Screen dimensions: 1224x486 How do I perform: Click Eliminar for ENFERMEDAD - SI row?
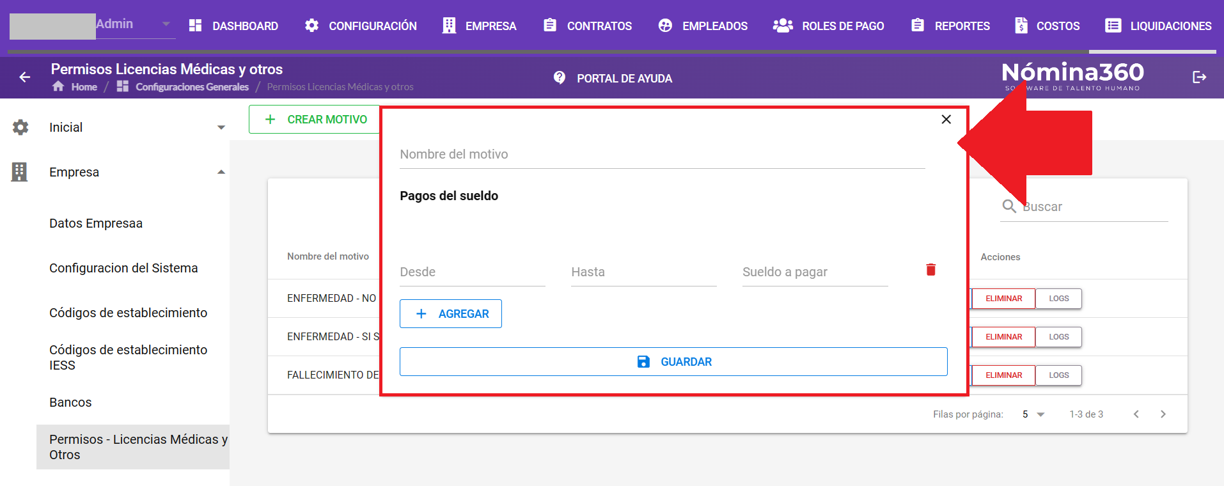[1003, 337]
